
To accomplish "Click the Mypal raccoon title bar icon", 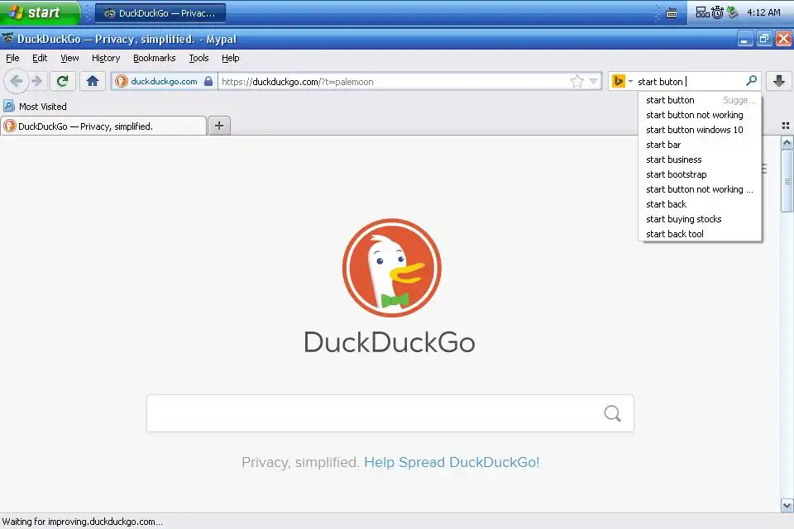I will [x=8, y=39].
